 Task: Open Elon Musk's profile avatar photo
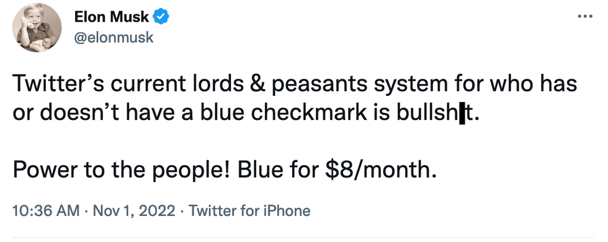click(37, 28)
